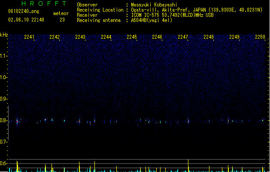Viewport: 270px width, 172px height.
Task: Click the meteor label
Action: click(x=61, y=13)
